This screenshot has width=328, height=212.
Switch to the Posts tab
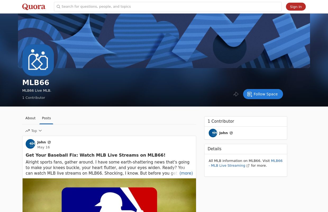coord(46,118)
